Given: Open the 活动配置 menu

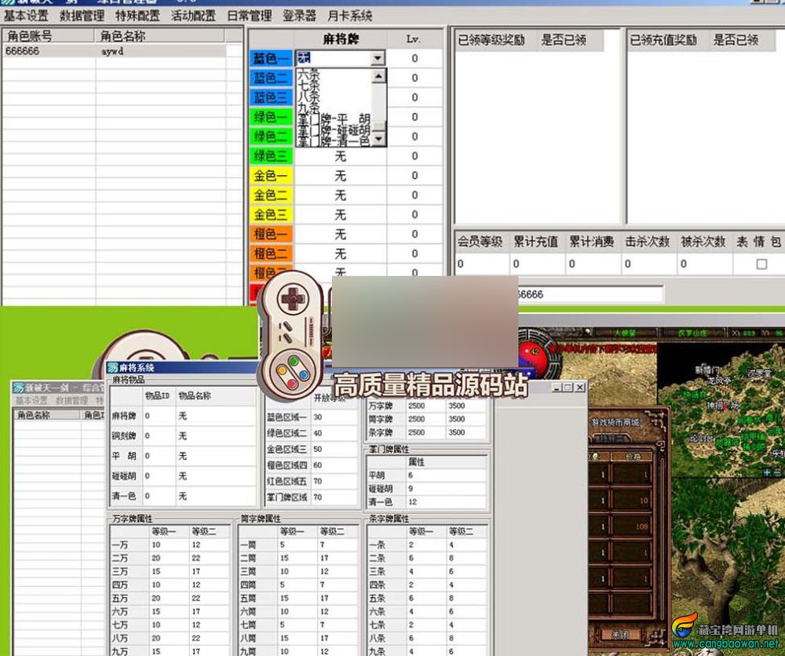Looking at the screenshot, I should [193, 16].
